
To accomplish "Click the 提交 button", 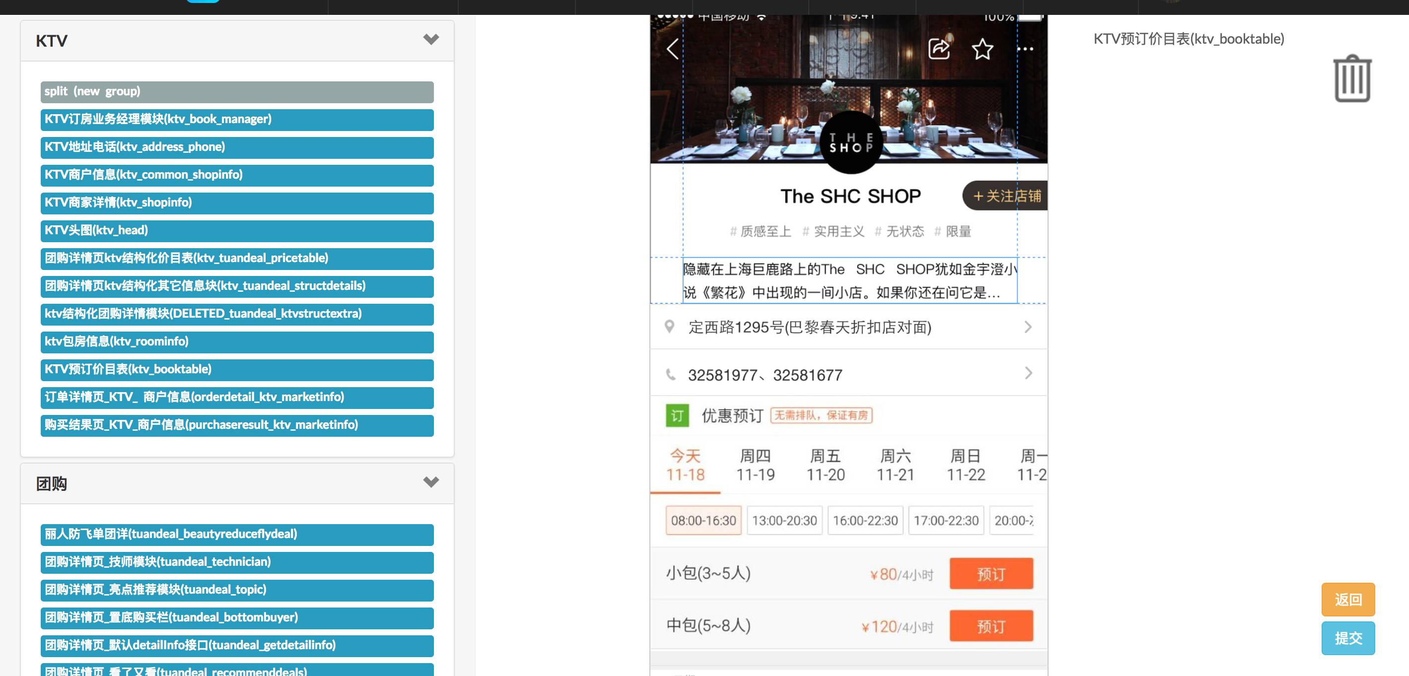I will pos(1348,638).
